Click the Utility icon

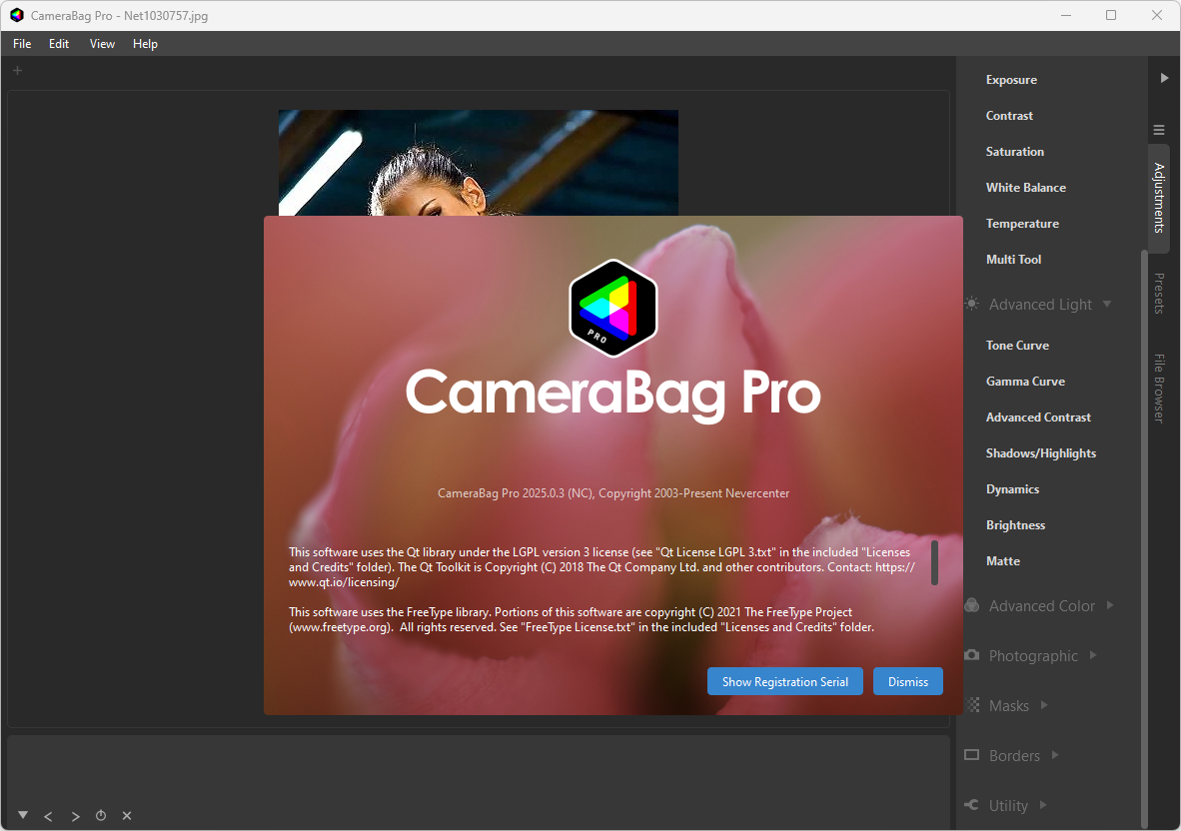(971, 805)
